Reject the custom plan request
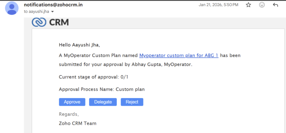 click(x=132, y=102)
